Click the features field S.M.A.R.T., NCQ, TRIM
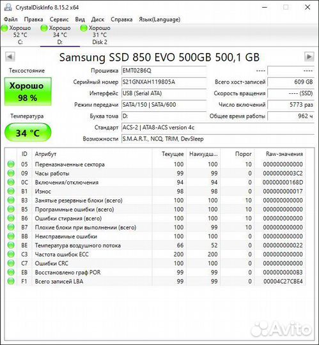Image resolution: width=319 pixels, height=345 pixels. (x=218, y=139)
